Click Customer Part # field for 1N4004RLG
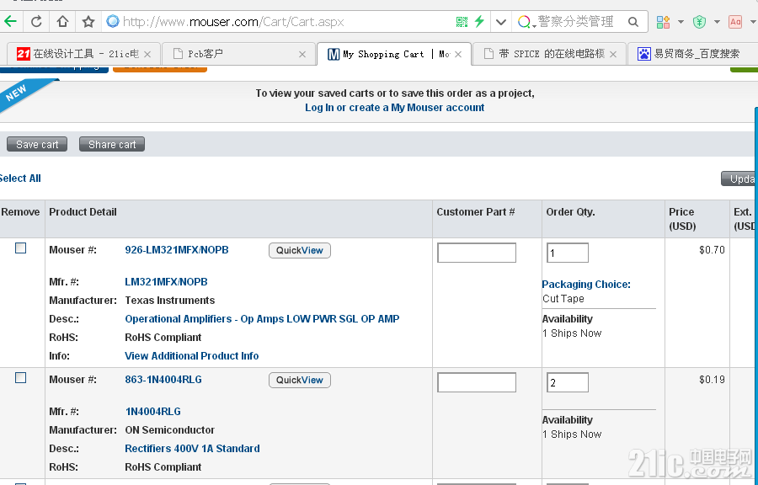 (477, 382)
